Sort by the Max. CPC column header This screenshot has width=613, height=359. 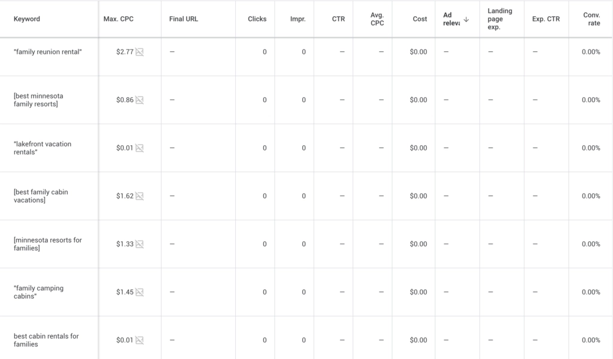(119, 19)
